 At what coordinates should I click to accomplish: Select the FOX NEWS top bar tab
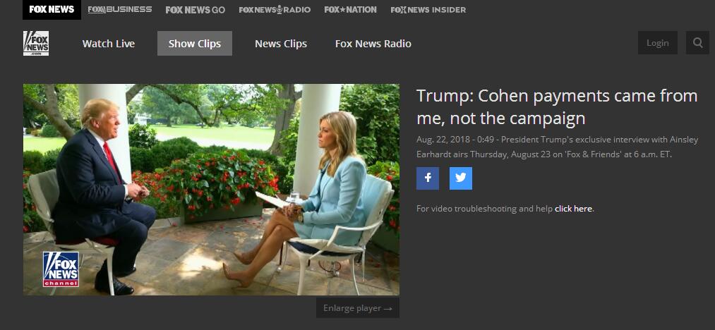tap(52, 10)
